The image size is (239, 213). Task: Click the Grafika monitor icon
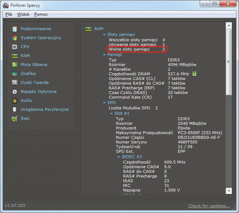tap(15, 74)
